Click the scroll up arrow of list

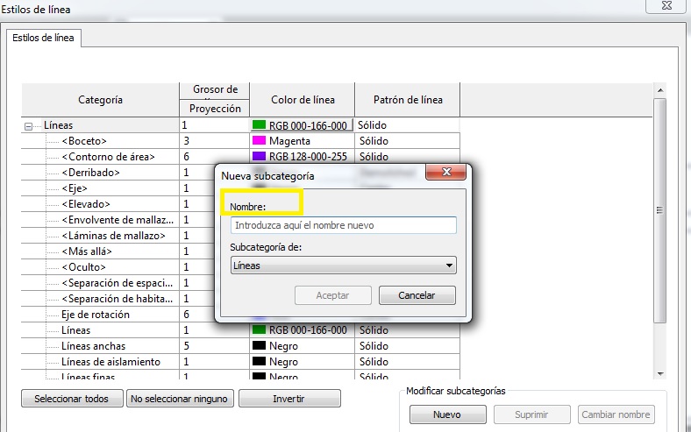coord(659,90)
